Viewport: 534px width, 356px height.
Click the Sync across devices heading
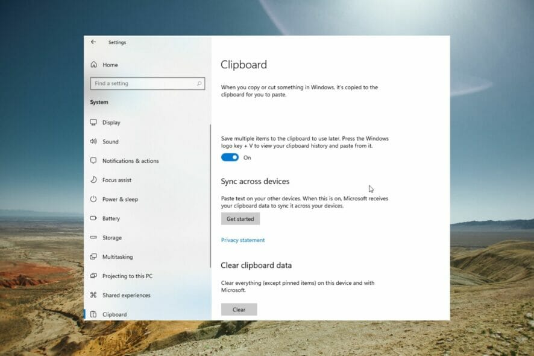pyautogui.click(x=255, y=181)
